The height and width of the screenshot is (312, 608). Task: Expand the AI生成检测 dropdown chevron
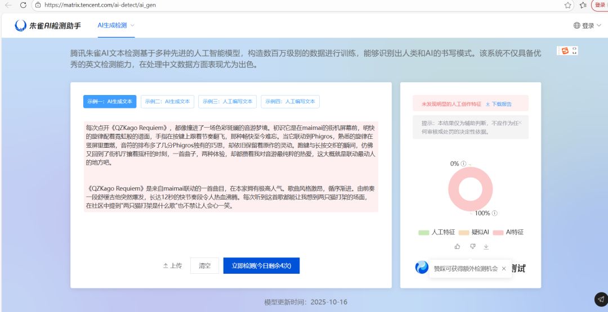tap(132, 25)
